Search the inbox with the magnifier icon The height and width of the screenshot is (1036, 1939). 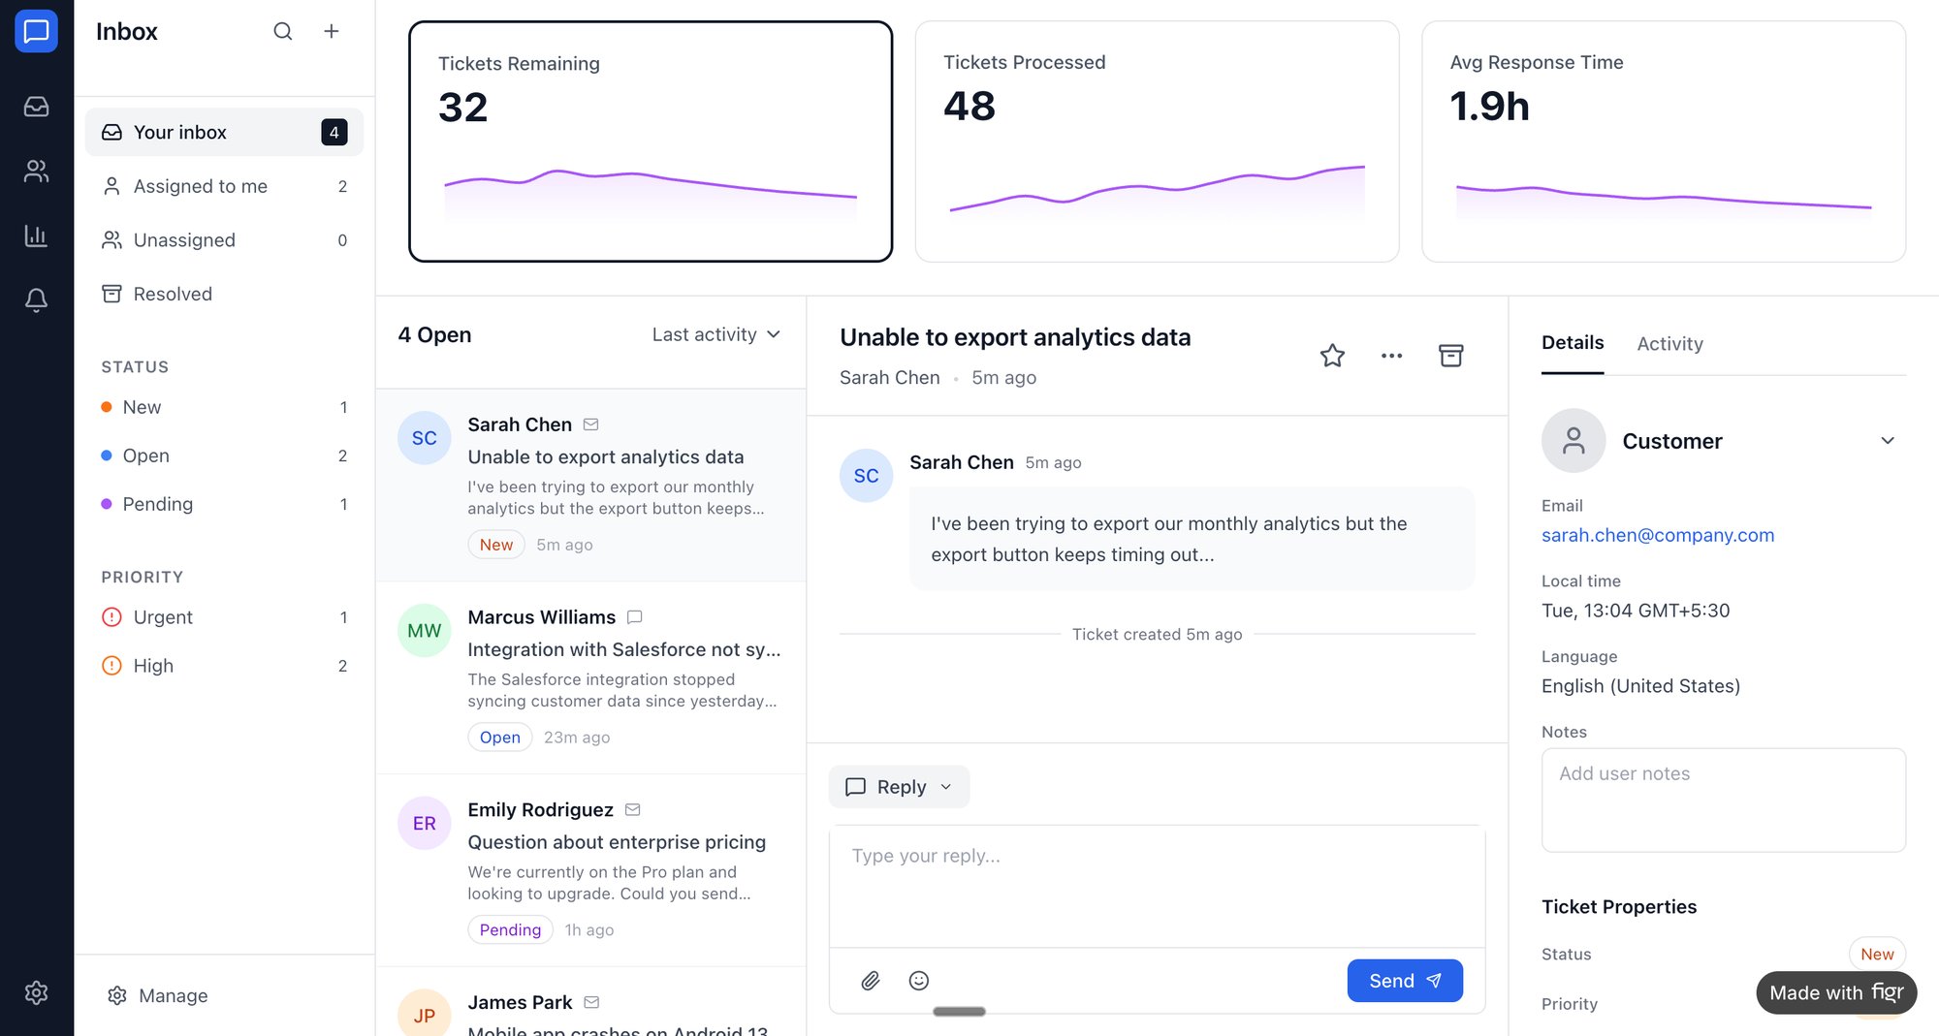(282, 31)
